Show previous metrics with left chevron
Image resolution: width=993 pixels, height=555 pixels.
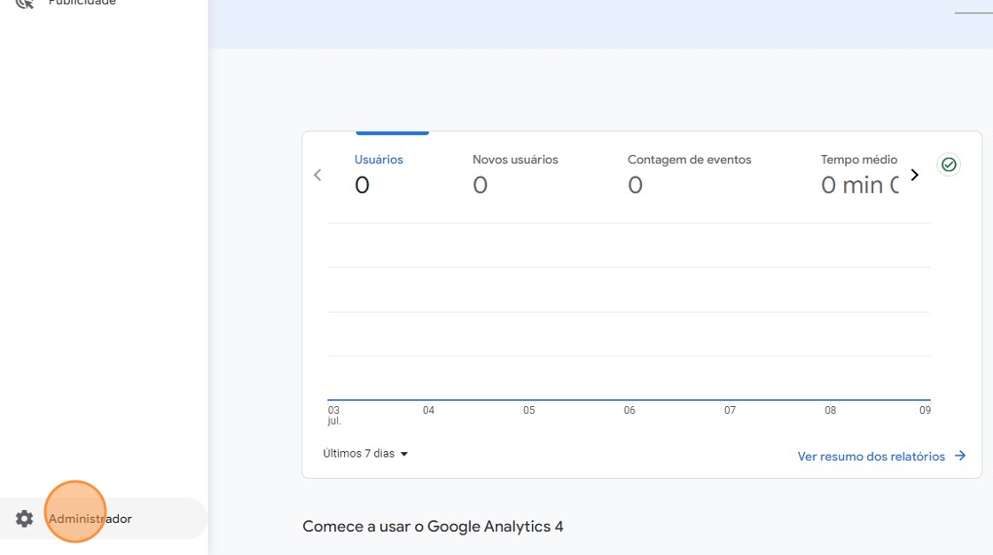coord(317,175)
